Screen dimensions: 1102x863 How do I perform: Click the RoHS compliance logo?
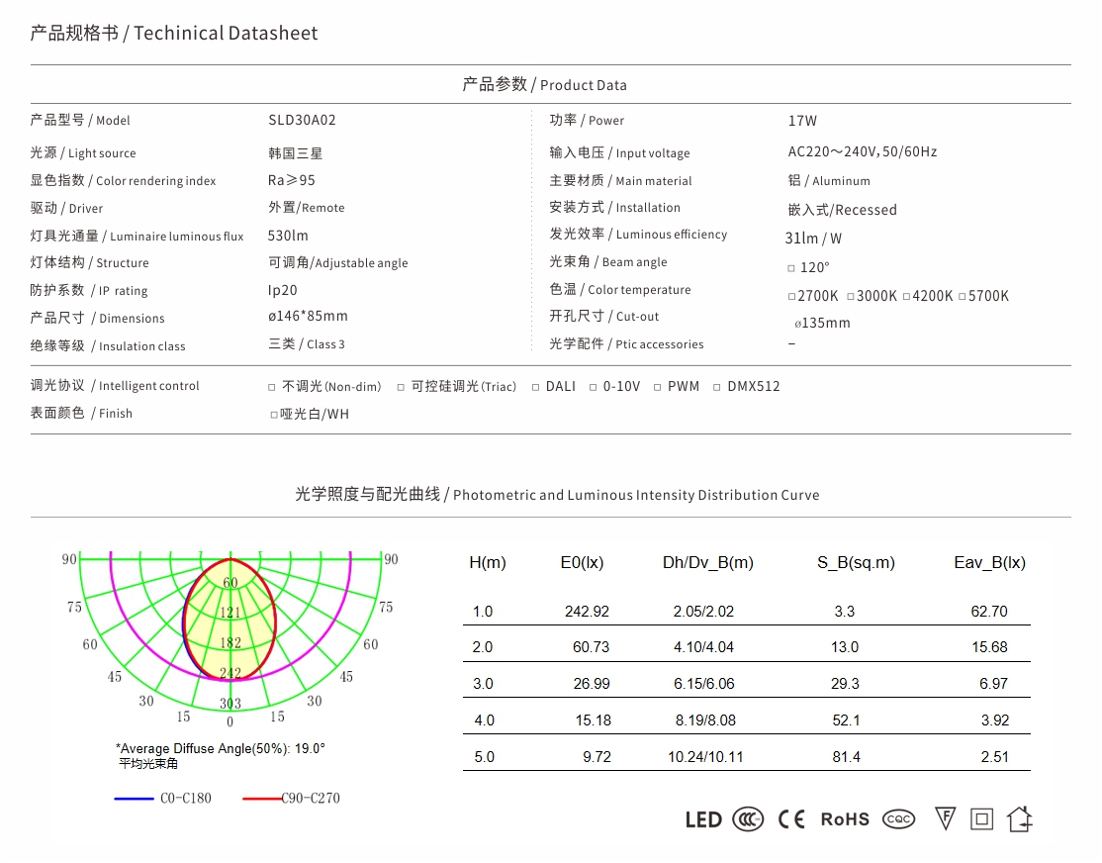coord(845,819)
